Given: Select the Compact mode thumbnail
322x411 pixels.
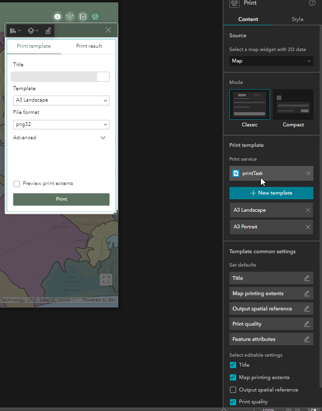Looking at the screenshot, I should point(293,104).
